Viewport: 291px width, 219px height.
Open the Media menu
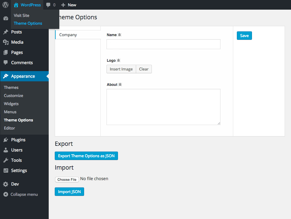24,42
